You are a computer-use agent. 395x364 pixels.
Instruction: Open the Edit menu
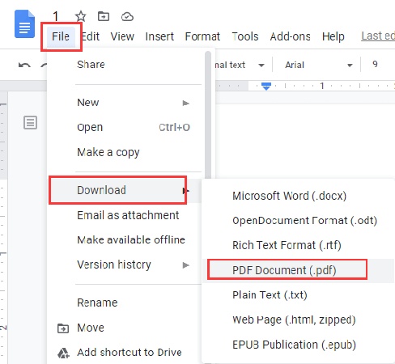[x=91, y=36]
